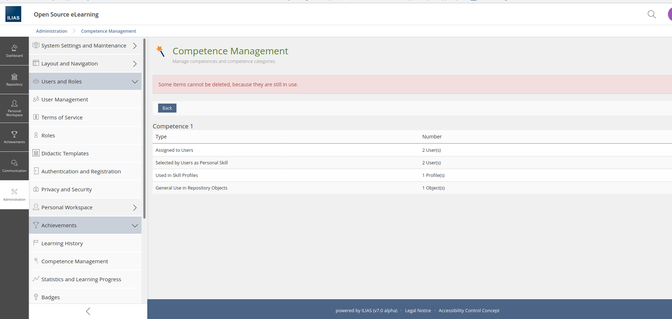The width and height of the screenshot is (672, 319).
Task: Open the Legal Notice footer link
Action: (x=418, y=311)
